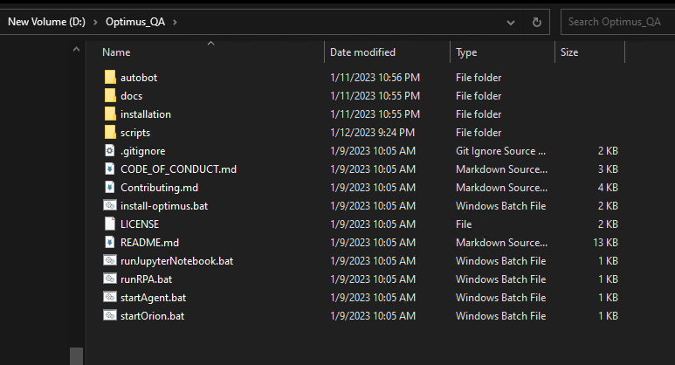This screenshot has height=365, width=675.
Task: Select the autobot folder icon
Action: 110,77
